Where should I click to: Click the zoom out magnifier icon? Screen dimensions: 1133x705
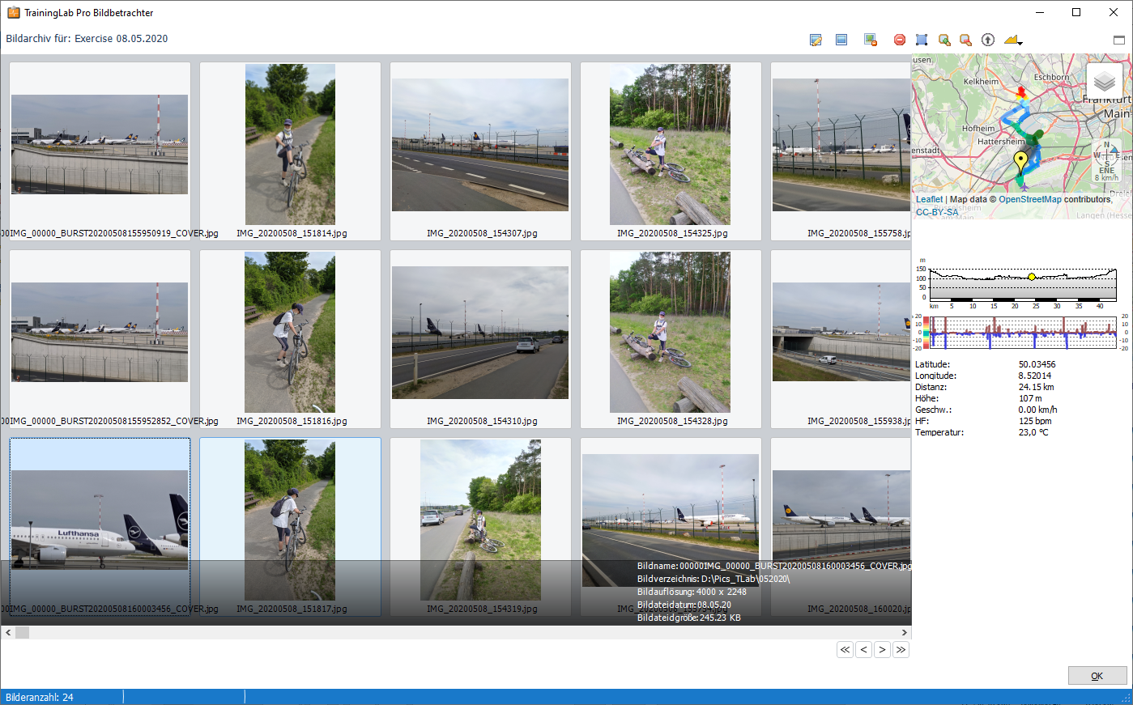click(x=965, y=40)
